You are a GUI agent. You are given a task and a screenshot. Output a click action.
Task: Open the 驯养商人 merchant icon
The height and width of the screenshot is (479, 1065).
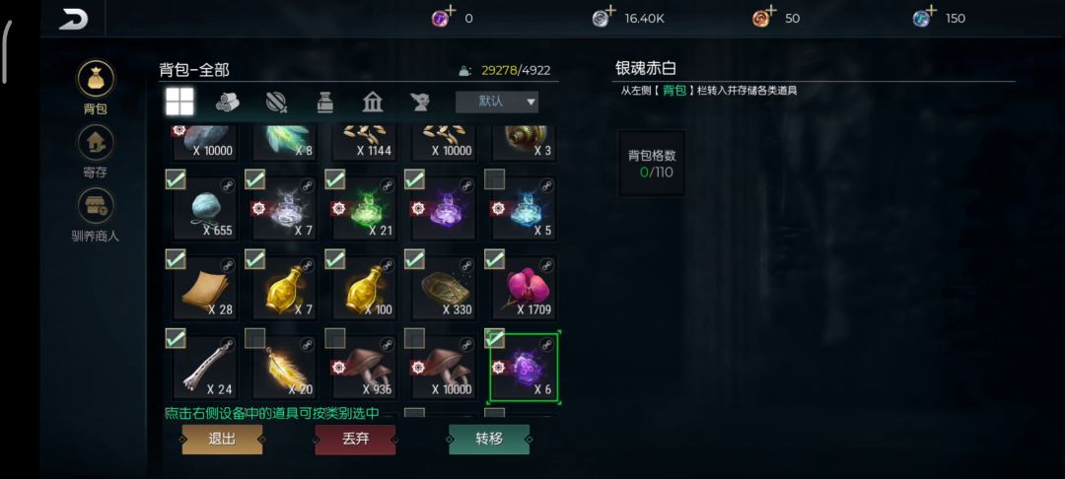[x=95, y=206]
